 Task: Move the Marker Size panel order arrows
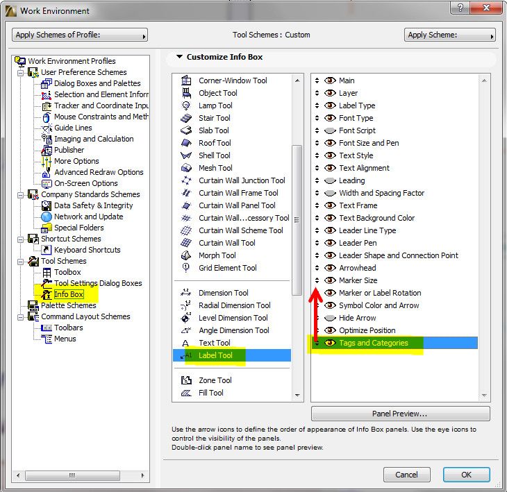click(x=317, y=280)
